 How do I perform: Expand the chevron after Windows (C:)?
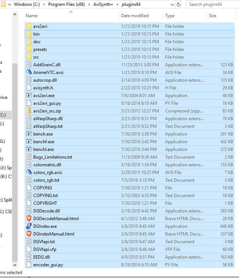point(44,4)
